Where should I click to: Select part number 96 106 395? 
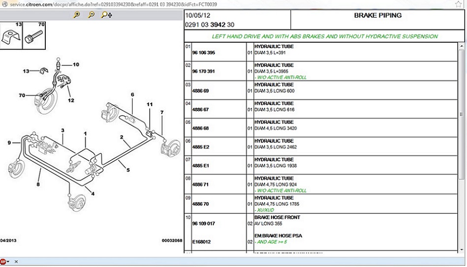click(x=203, y=53)
